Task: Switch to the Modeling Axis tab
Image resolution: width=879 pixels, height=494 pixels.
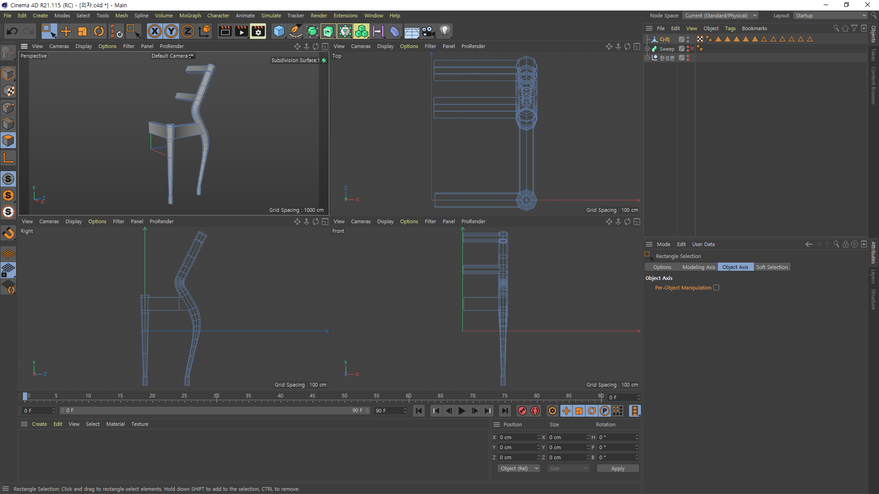Action: pos(698,267)
